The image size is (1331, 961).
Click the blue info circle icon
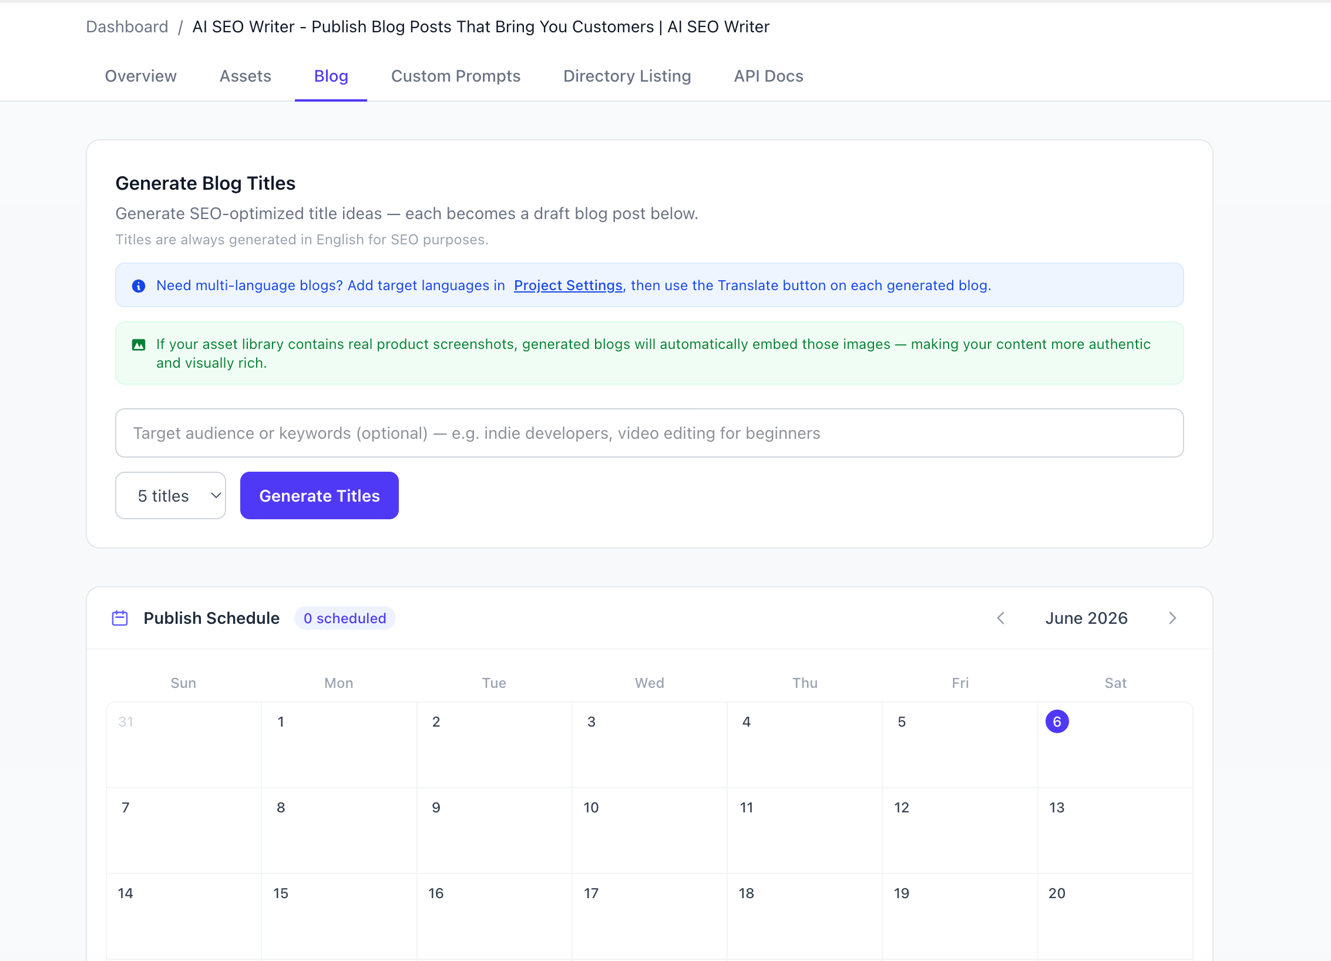[x=139, y=286]
